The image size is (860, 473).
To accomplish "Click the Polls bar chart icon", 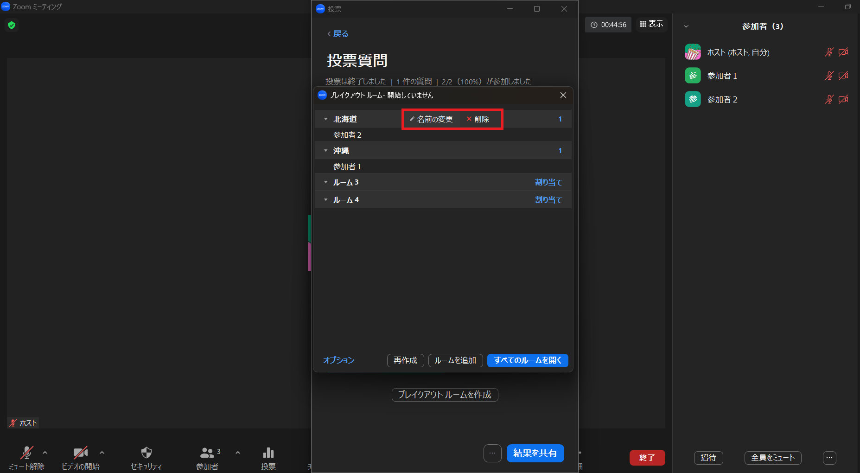I will point(268,453).
